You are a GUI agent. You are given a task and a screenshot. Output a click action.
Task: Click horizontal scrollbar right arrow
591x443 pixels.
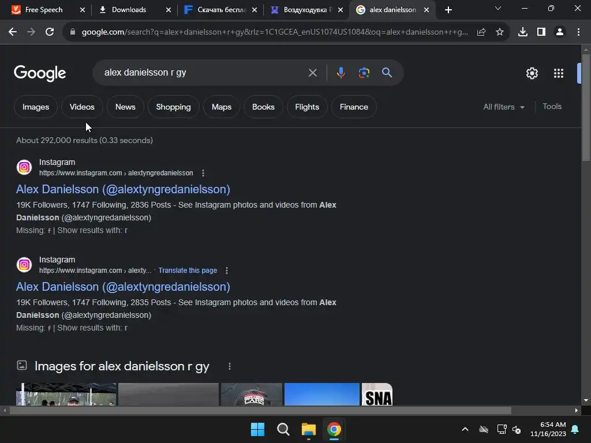[577, 410]
